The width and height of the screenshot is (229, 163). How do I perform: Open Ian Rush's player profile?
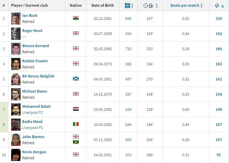click(x=30, y=15)
